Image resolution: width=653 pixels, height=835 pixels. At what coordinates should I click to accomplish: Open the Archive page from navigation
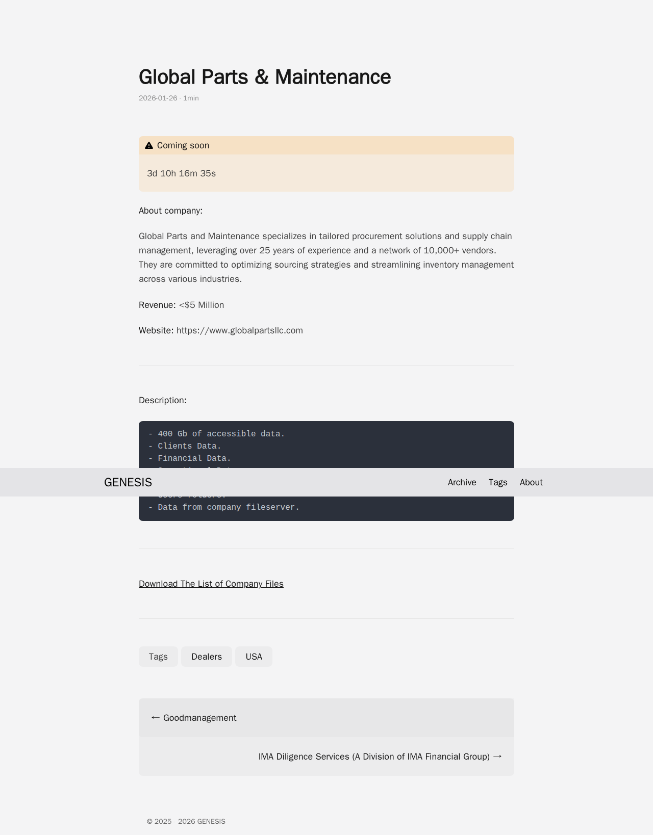click(462, 482)
